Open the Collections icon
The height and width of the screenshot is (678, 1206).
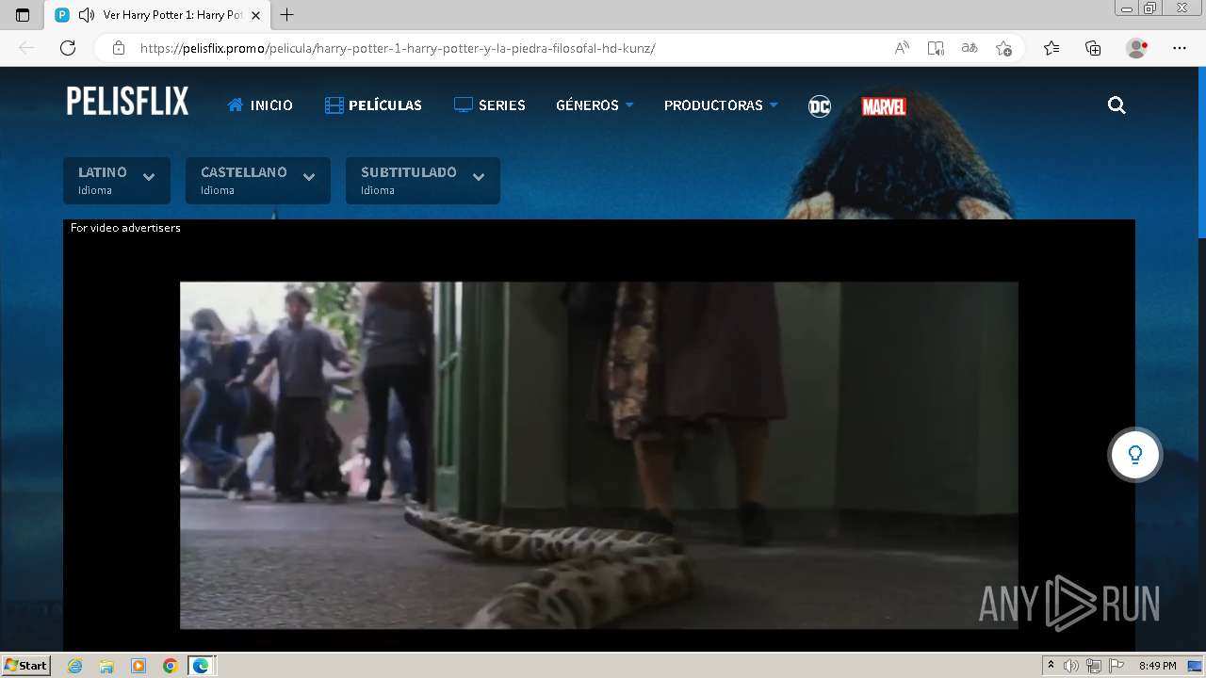[1093, 48]
